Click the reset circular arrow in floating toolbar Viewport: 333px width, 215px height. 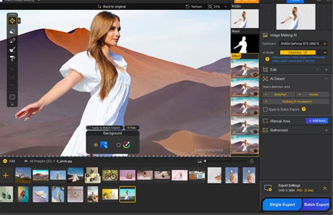(12, 87)
